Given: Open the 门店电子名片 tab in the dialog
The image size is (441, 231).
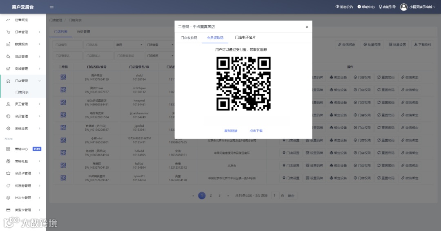Looking at the screenshot, I should pyautogui.click(x=245, y=37).
